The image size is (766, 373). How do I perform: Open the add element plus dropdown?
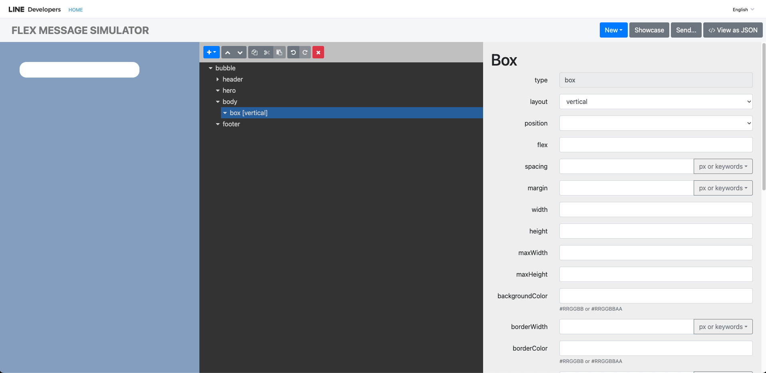click(x=211, y=52)
